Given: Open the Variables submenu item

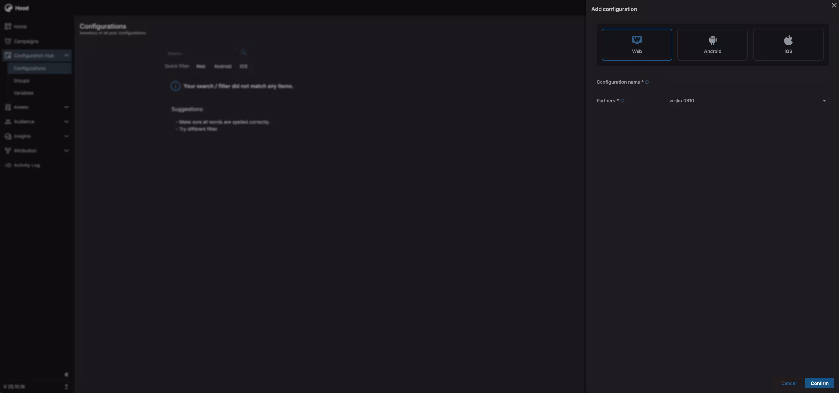Looking at the screenshot, I should (23, 93).
